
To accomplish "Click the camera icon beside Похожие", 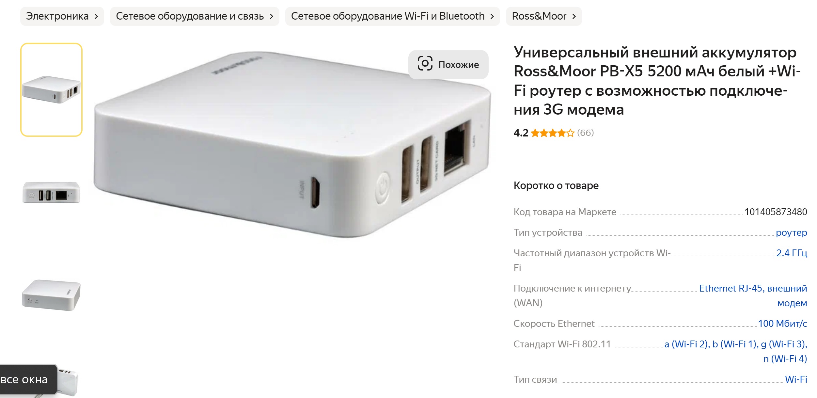I will pos(425,64).
